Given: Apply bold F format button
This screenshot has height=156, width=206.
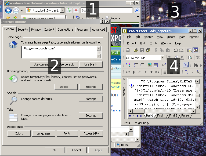Looking at the screenshot, I should click(x=133, y=72).
